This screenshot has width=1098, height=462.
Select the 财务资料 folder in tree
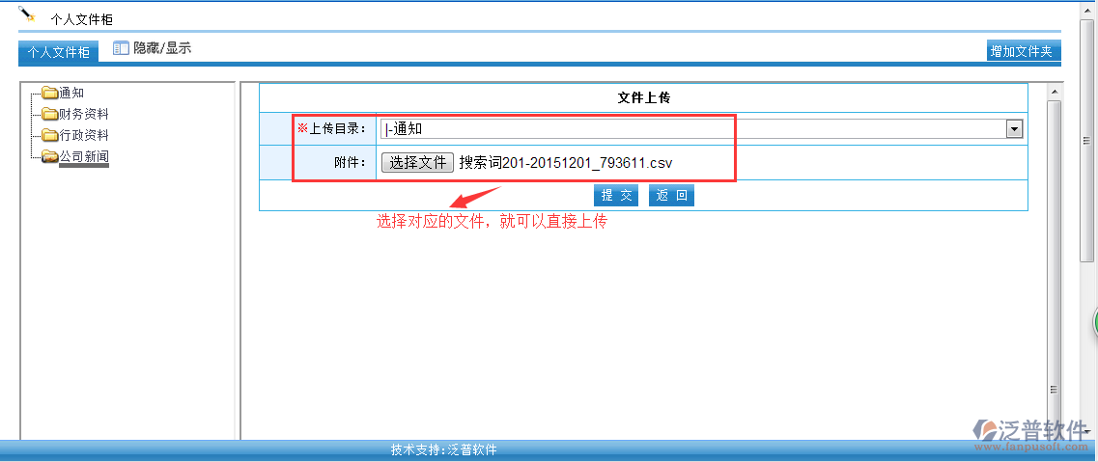tap(84, 114)
